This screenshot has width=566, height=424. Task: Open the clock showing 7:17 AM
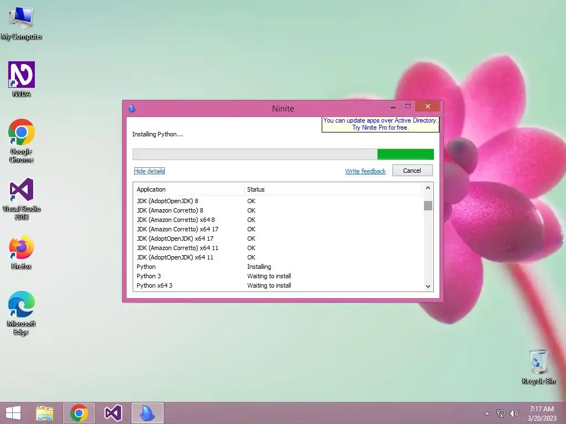click(542, 414)
